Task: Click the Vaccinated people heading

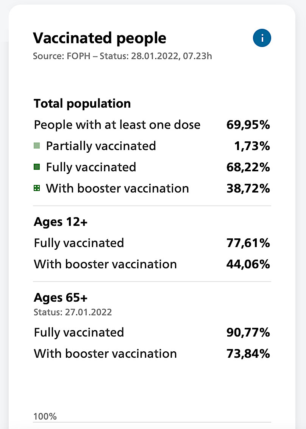Action: coord(100,38)
